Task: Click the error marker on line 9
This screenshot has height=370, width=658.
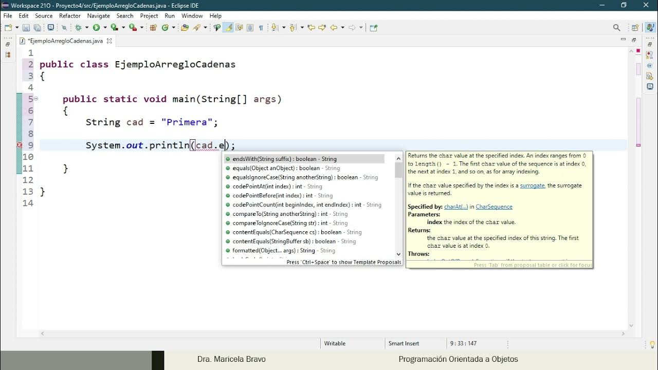Action: click(20, 145)
